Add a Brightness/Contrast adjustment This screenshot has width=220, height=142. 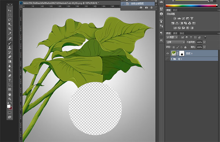pyautogui.click(x=175, y=18)
